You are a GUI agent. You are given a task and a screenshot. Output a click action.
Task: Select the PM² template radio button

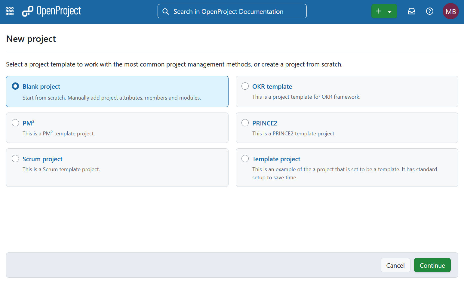(15, 123)
